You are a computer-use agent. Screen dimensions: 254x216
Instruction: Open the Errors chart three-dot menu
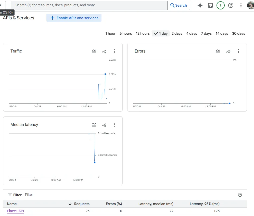pos(238,51)
